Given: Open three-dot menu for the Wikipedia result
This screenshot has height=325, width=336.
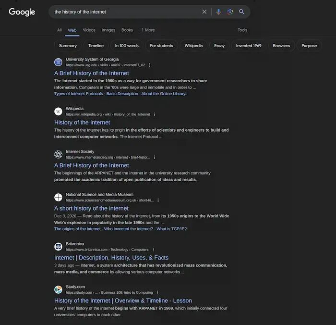Looking at the screenshot, I should pyautogui.click(x=155, y=114).
